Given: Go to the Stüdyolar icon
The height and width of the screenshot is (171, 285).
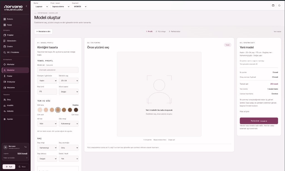Looking at the screenshot, I should coord(4,82).
